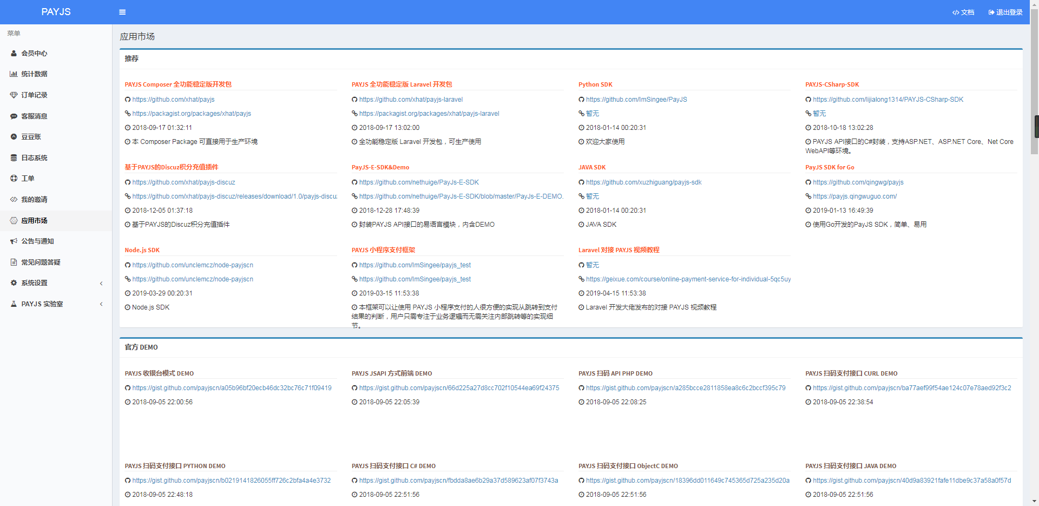Click the 工单 lifebuoy icon

coord(14,179)
